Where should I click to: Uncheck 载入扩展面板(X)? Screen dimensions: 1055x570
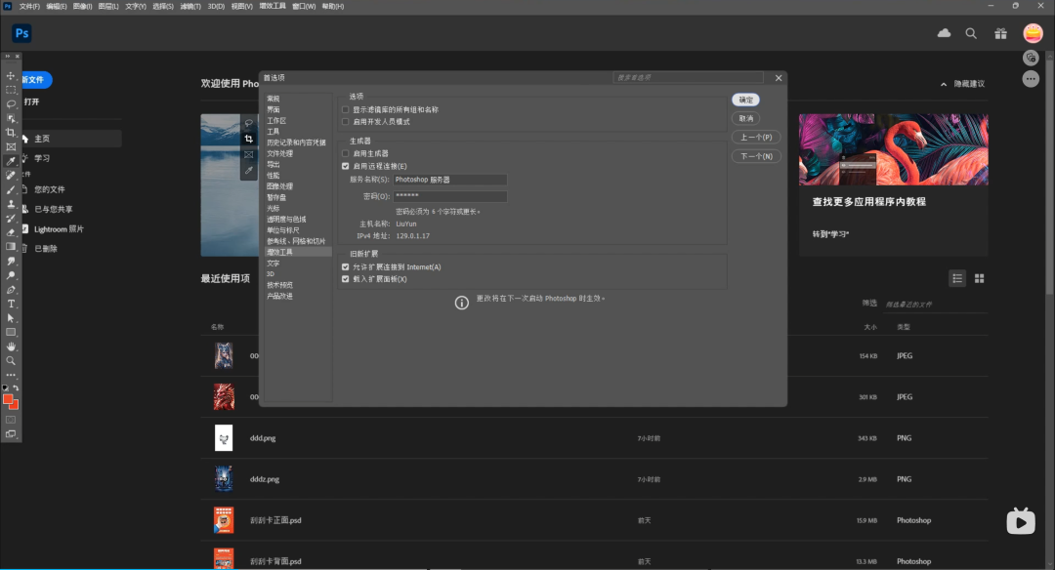pos(346,279)
